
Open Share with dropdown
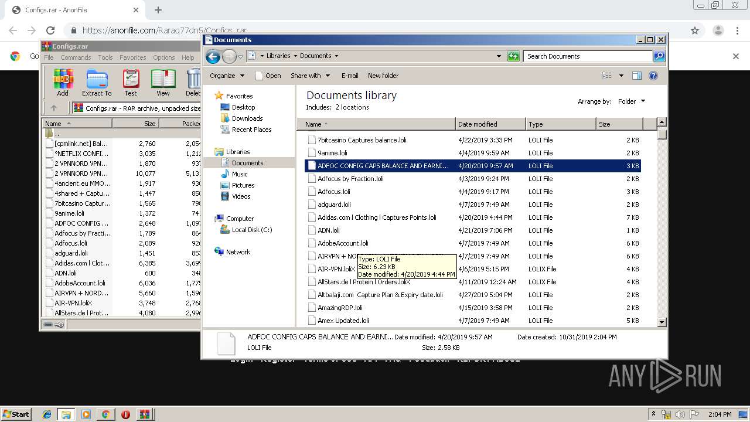[x=311, y=76]
